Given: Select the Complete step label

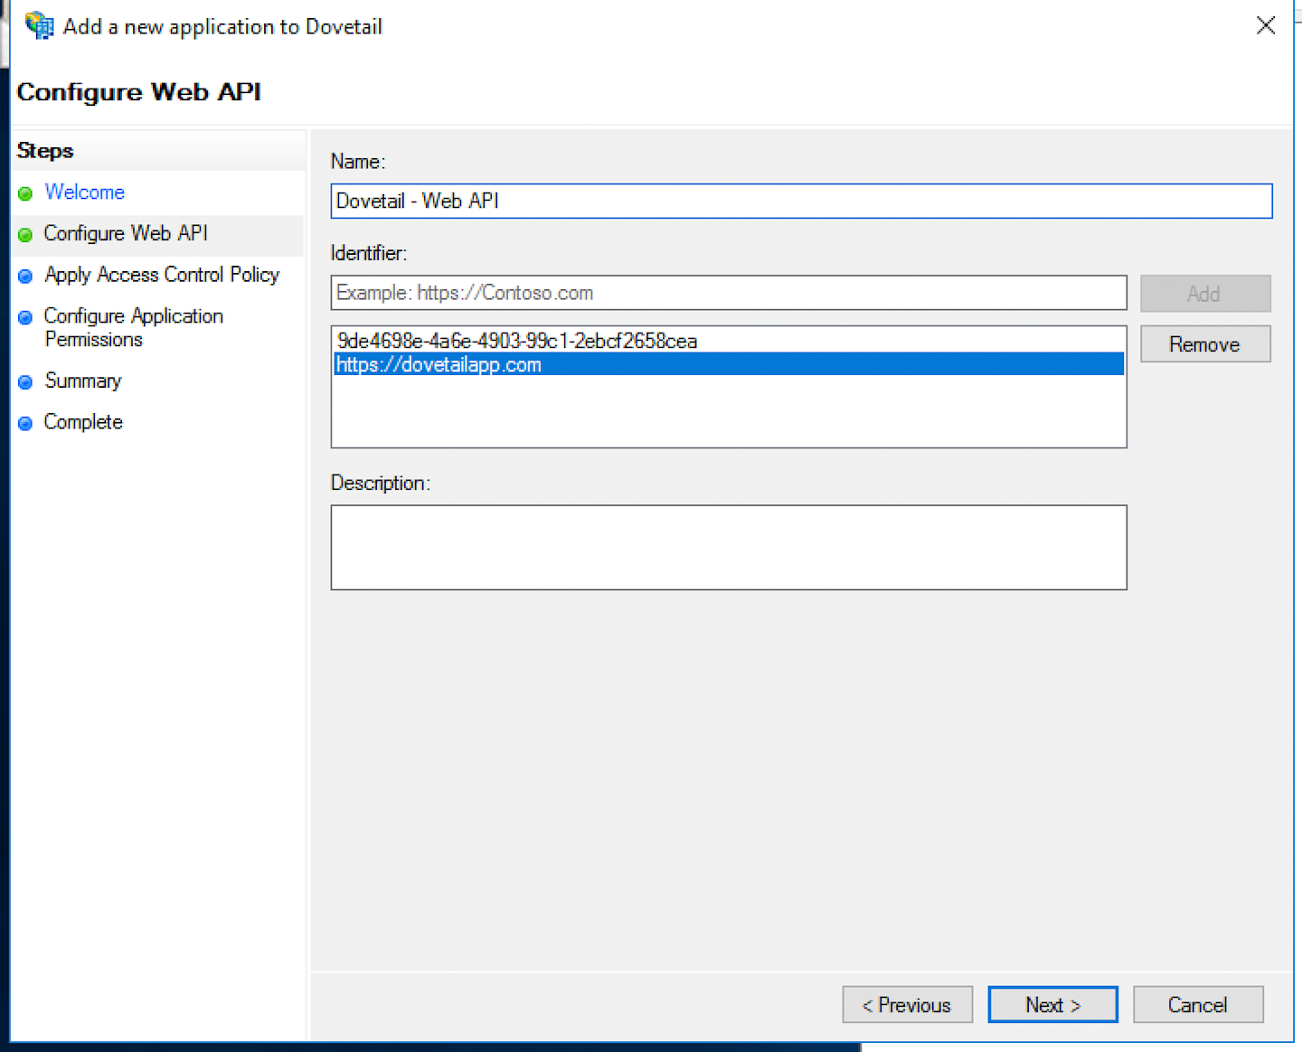Looking at the screenshot, I should click(x=83, y=422).
